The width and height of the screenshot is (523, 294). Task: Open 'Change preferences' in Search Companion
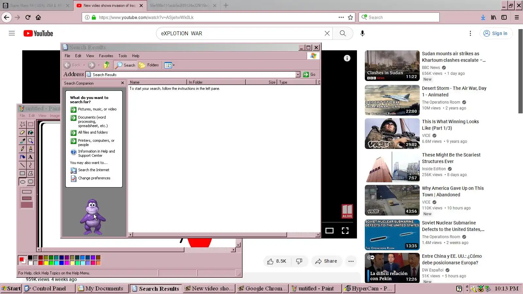coord(91,178)
